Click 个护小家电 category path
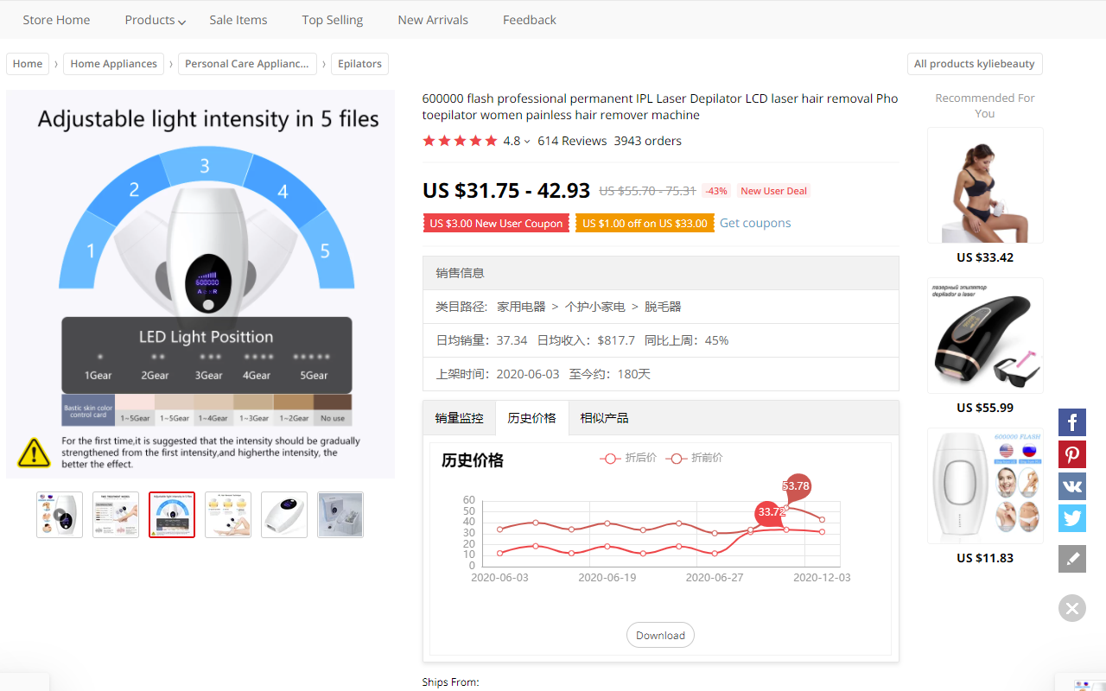Screen dimensions: 1106x691 pos(594,307)
